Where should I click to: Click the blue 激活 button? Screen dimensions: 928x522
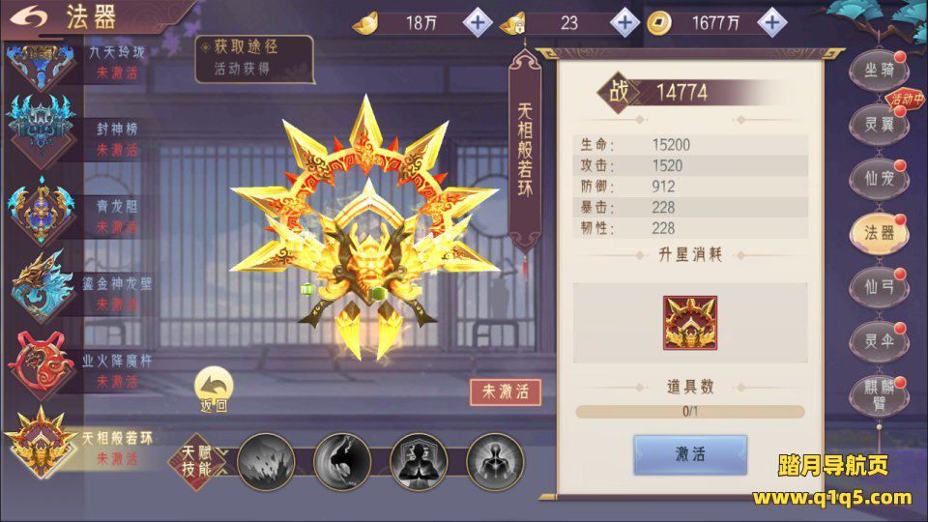click(690, 454)
